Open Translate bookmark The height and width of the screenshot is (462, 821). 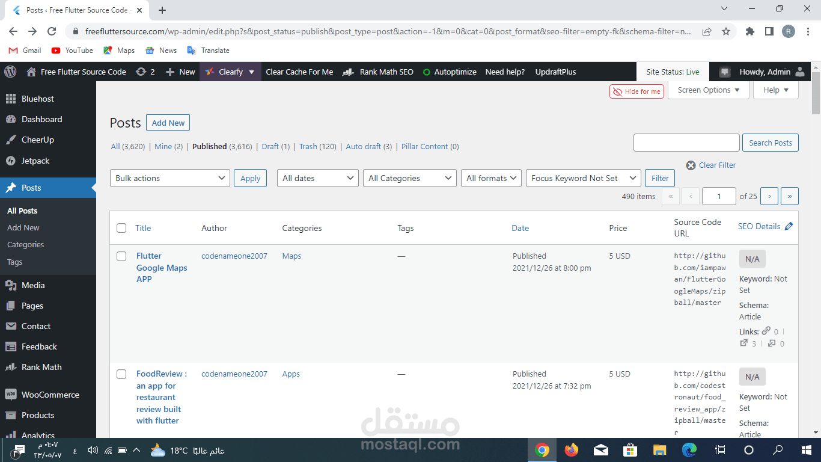coord(208,51)
